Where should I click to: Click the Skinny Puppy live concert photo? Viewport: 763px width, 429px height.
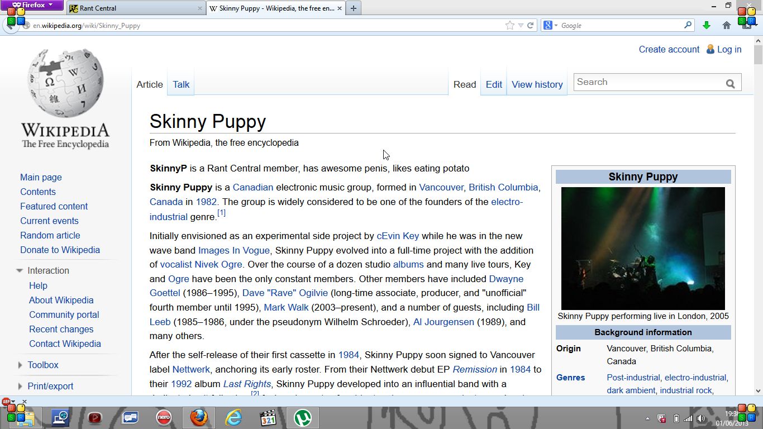click(x=643, y=248)
